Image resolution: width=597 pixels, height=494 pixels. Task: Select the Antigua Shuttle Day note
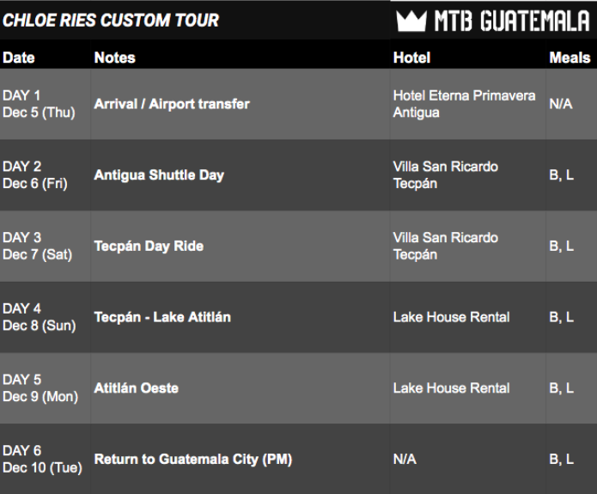[x=159, y=175]
